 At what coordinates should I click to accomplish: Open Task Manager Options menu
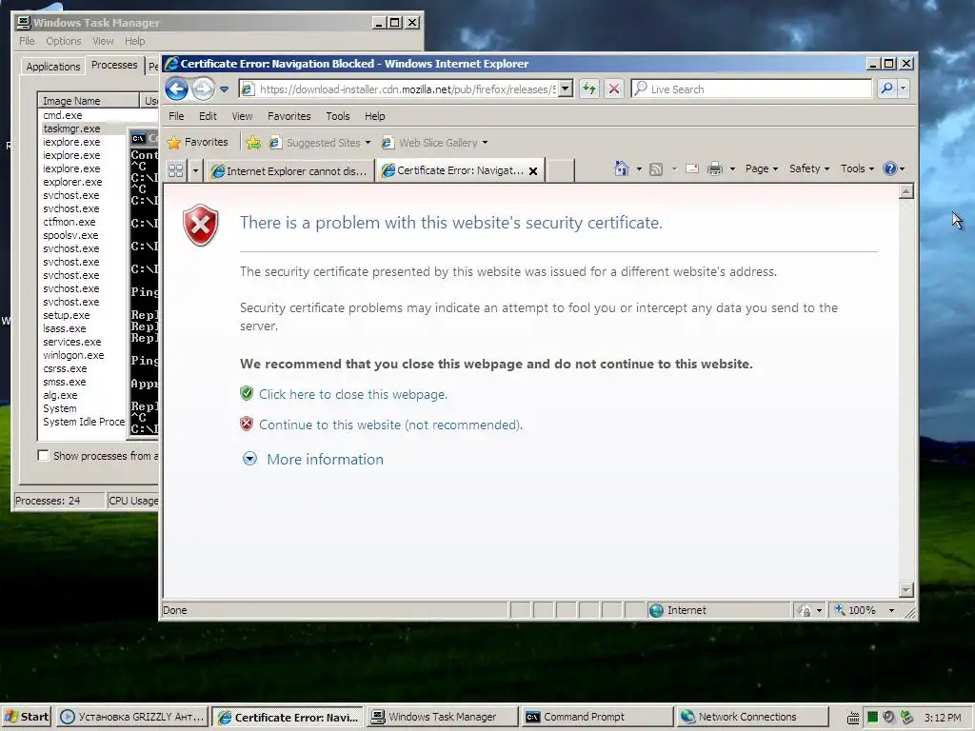point(64,41)
